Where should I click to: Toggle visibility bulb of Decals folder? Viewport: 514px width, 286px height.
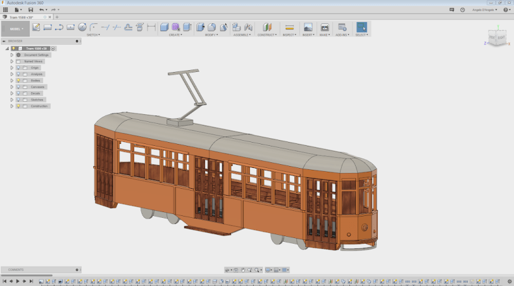[x=18, y=93]
